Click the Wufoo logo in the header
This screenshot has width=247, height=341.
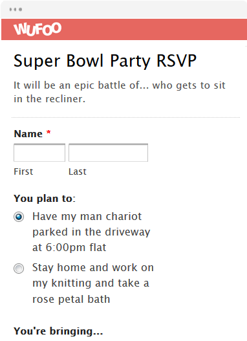(38, 29)
